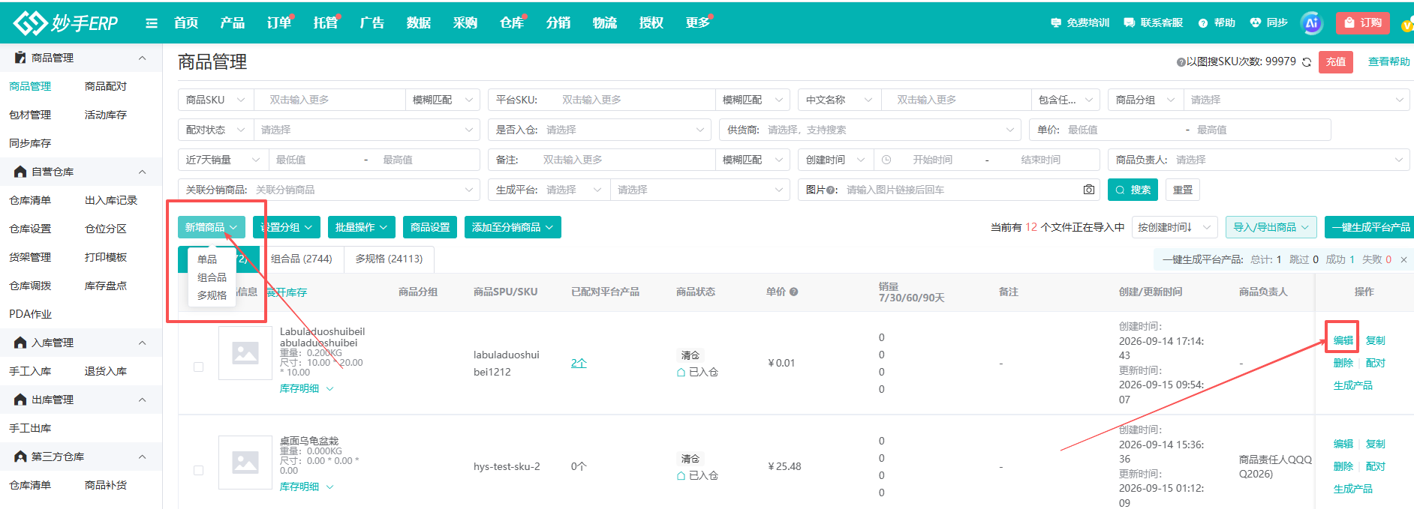
Task: Close the one-click generation status bar
Action: coord(1403,259)
